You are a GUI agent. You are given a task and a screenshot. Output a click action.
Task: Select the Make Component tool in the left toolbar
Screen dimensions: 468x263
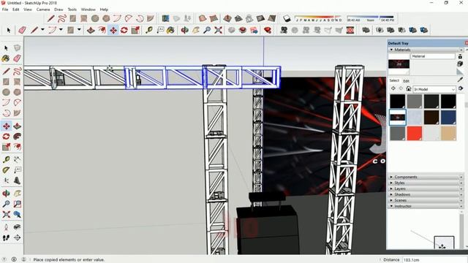(17, 47)
